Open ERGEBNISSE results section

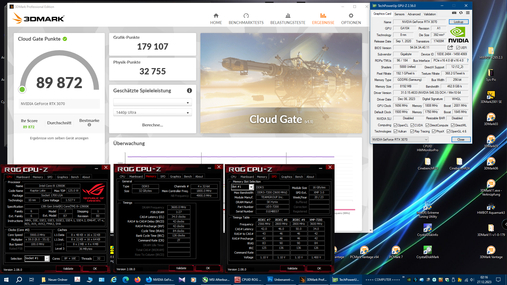323,19
